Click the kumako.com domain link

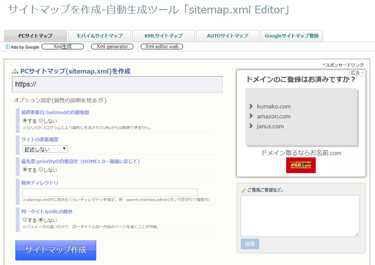(x=274, y=106)
